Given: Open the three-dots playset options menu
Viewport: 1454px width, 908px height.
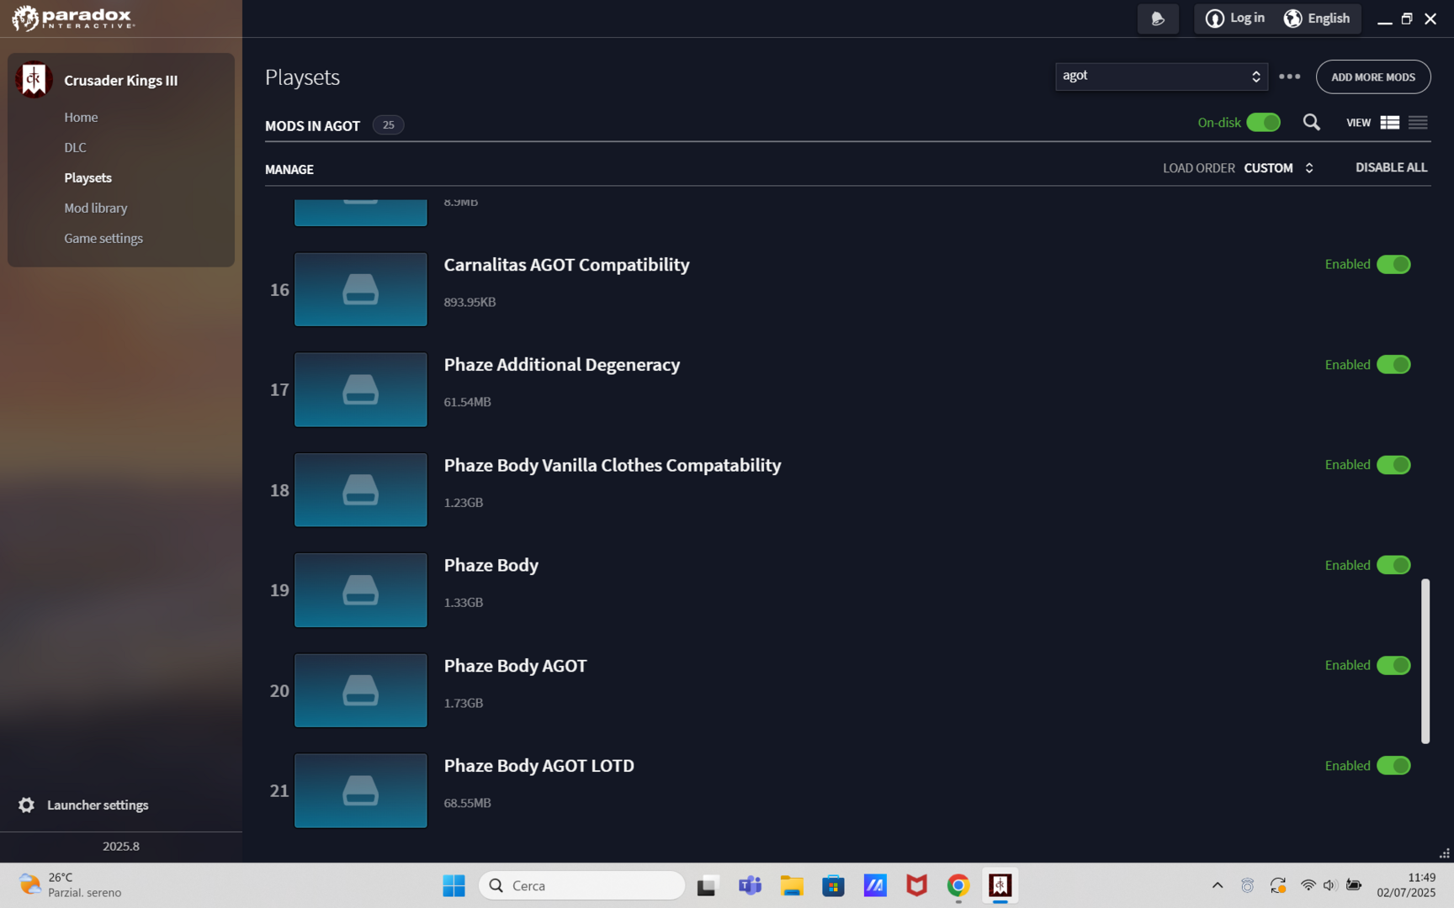Looking at the screenshot, I should (x=1289, y=77).
